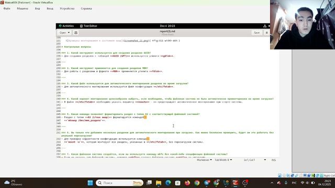This screenshot has height=188, width=335.
Task: Open the Справка menu
Action: [86, 8]
